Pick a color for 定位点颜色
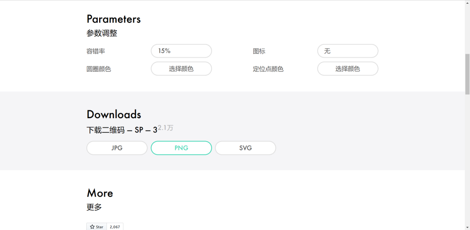Viewport: 470px width, 230px height. 347,69
